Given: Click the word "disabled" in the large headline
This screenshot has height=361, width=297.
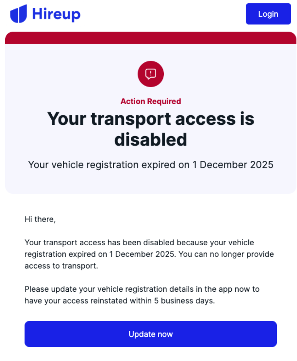Looking at the screenshot, I should (x=151, y=140).
